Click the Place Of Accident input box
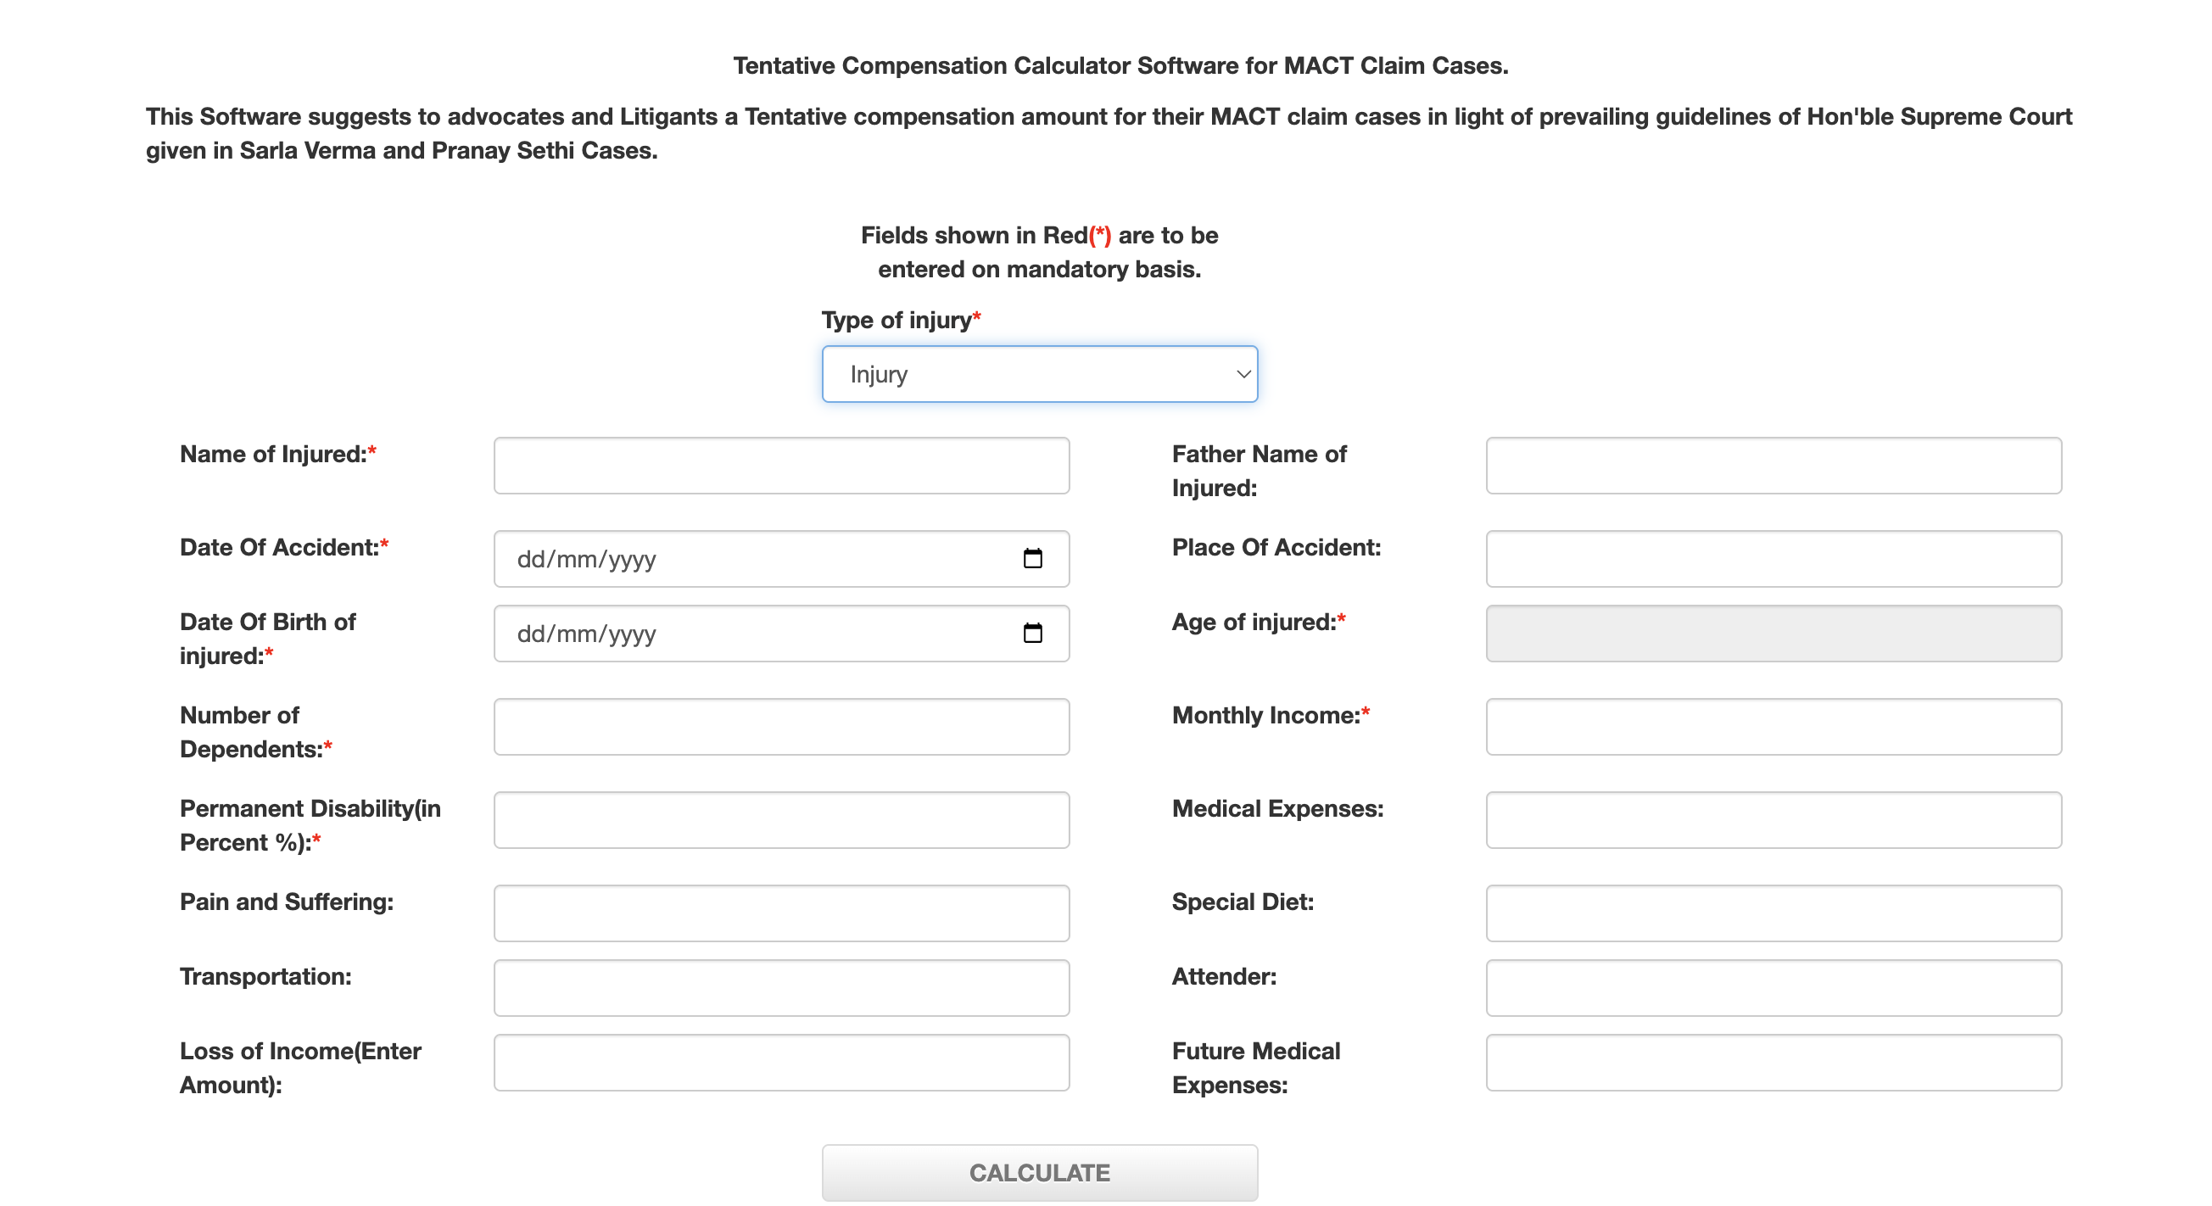 pos(1774,559)
